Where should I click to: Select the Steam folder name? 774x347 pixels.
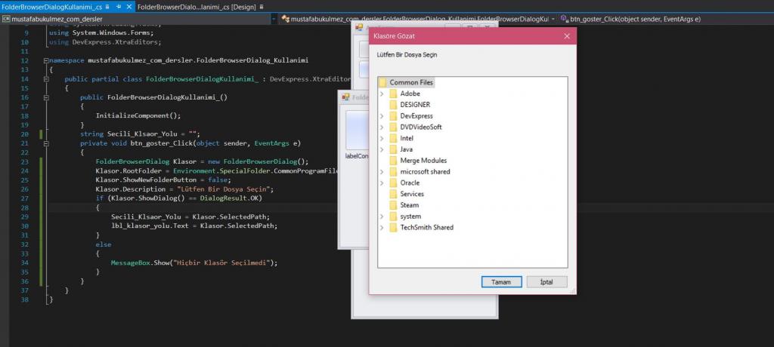pos(409,205)
